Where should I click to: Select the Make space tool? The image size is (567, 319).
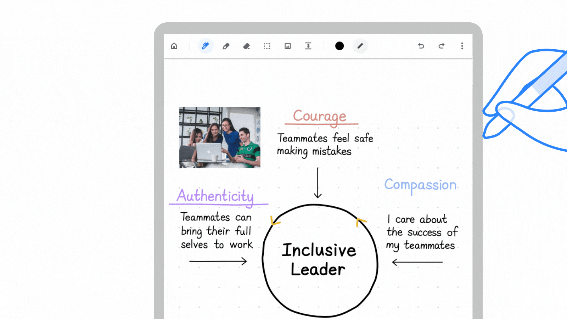point(308,46)
